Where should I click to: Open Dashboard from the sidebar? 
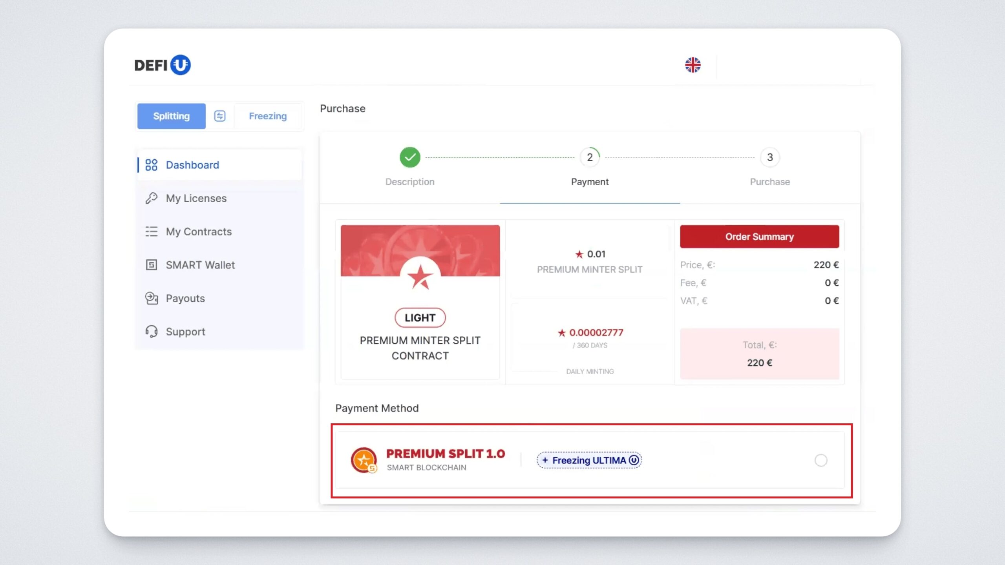click(192, 165)
